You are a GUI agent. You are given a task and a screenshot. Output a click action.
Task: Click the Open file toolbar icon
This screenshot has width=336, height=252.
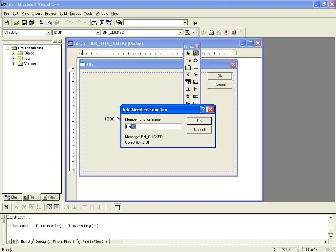pos(16,23)
